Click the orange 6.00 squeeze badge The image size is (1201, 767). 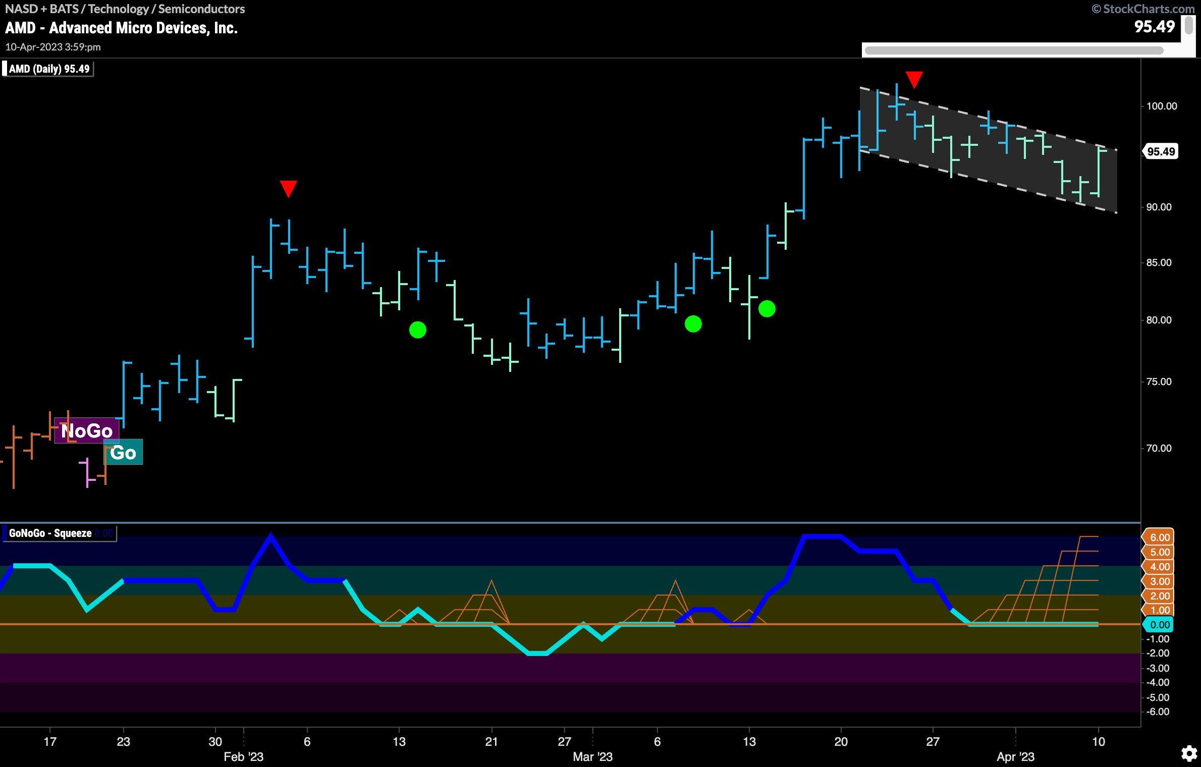[x=1159, y=537]
